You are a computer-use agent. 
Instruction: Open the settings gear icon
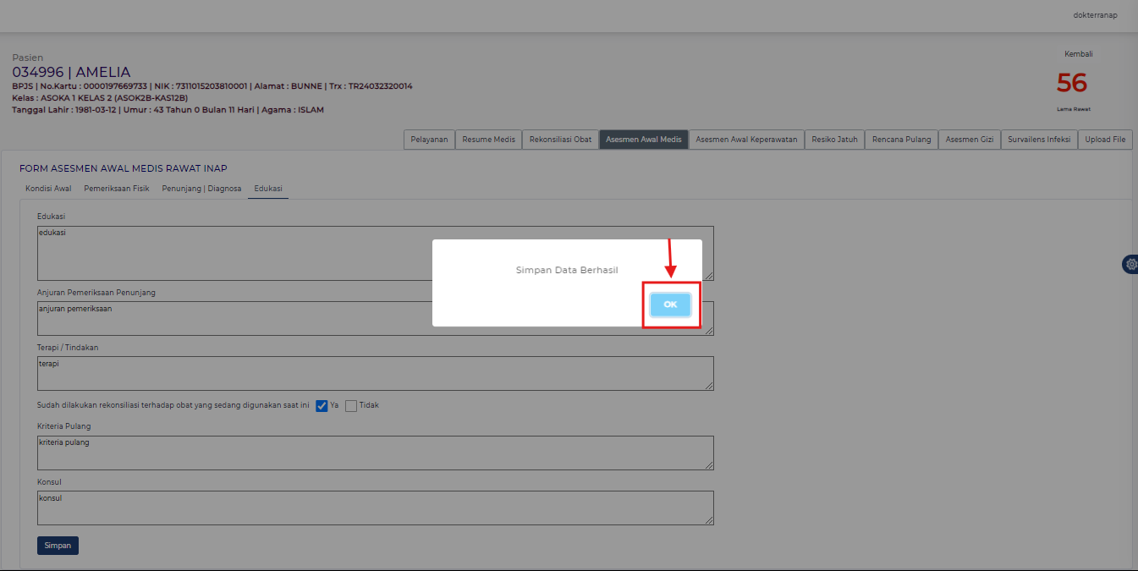(x=1130, y=264)
